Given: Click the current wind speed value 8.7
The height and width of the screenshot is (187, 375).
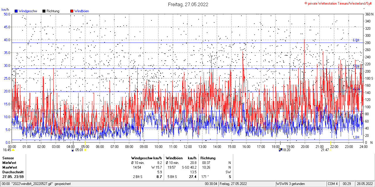Looking at the screenshot, I should (x=159, y=177).
